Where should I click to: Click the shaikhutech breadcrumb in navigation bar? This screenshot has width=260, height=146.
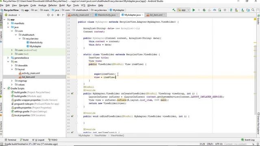pos(80,10)
